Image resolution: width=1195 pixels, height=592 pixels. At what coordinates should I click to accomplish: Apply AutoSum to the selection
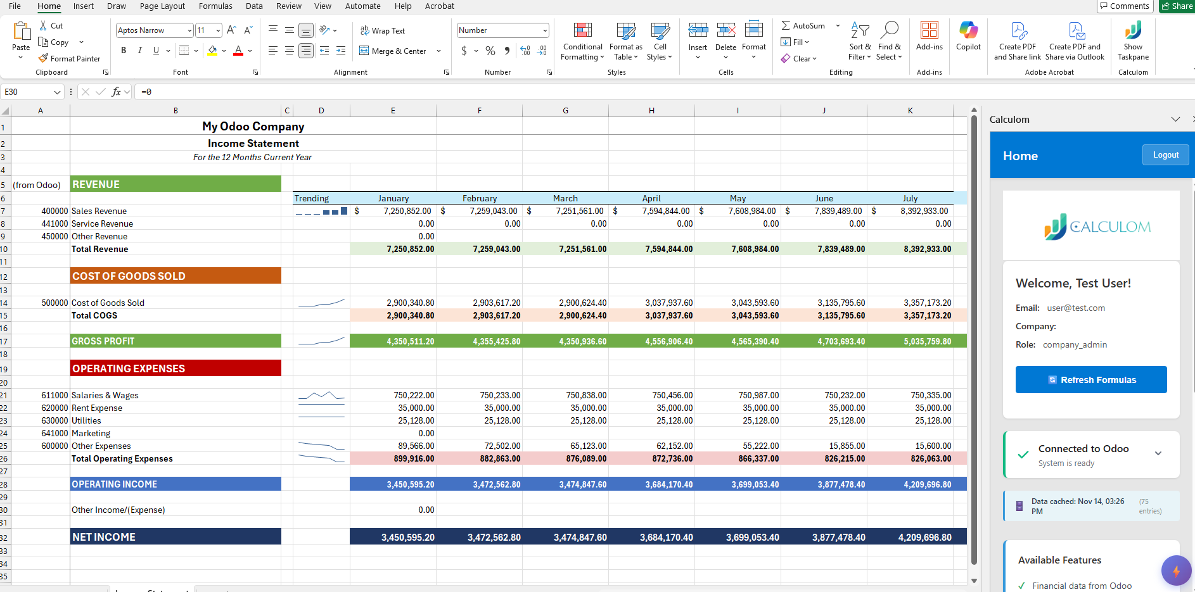pyautogui.click(x=805, y=26)
